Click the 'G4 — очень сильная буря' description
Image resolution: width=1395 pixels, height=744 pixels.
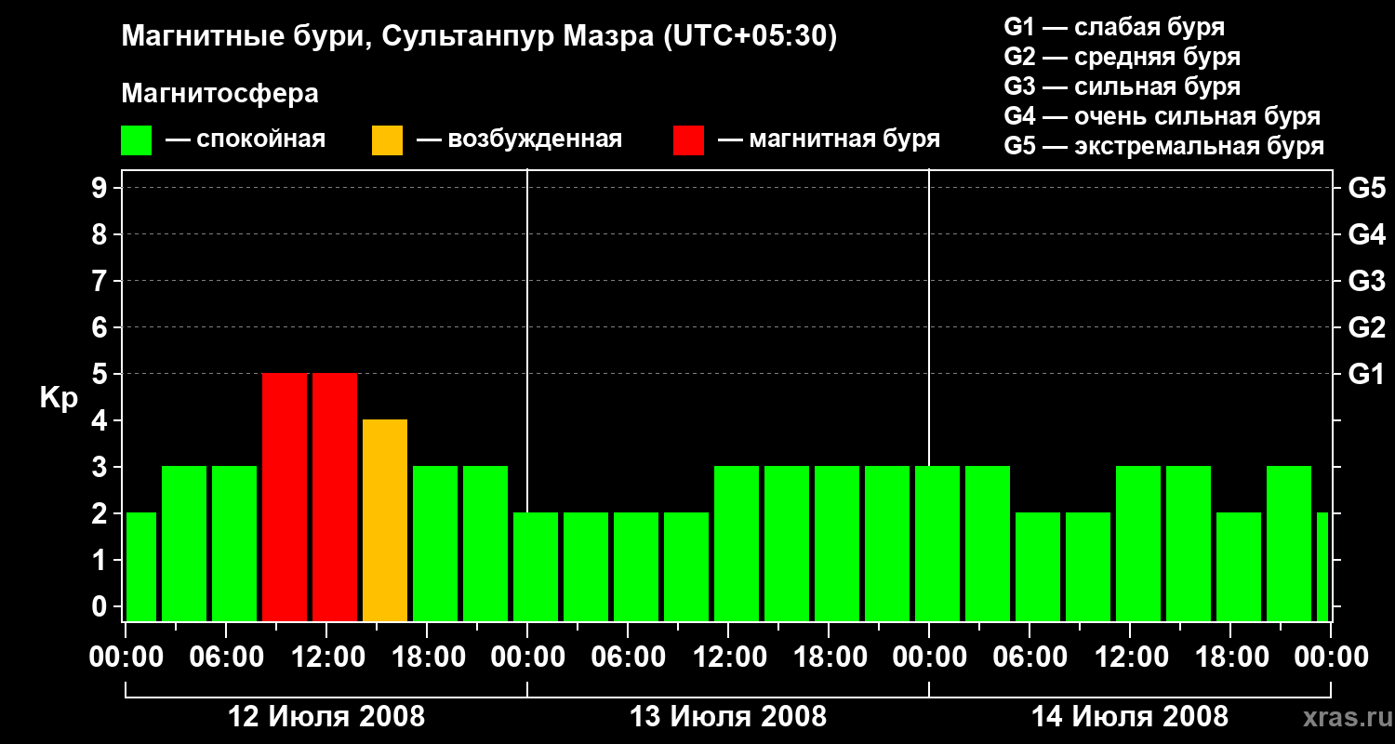click(x=1162, y=116)
